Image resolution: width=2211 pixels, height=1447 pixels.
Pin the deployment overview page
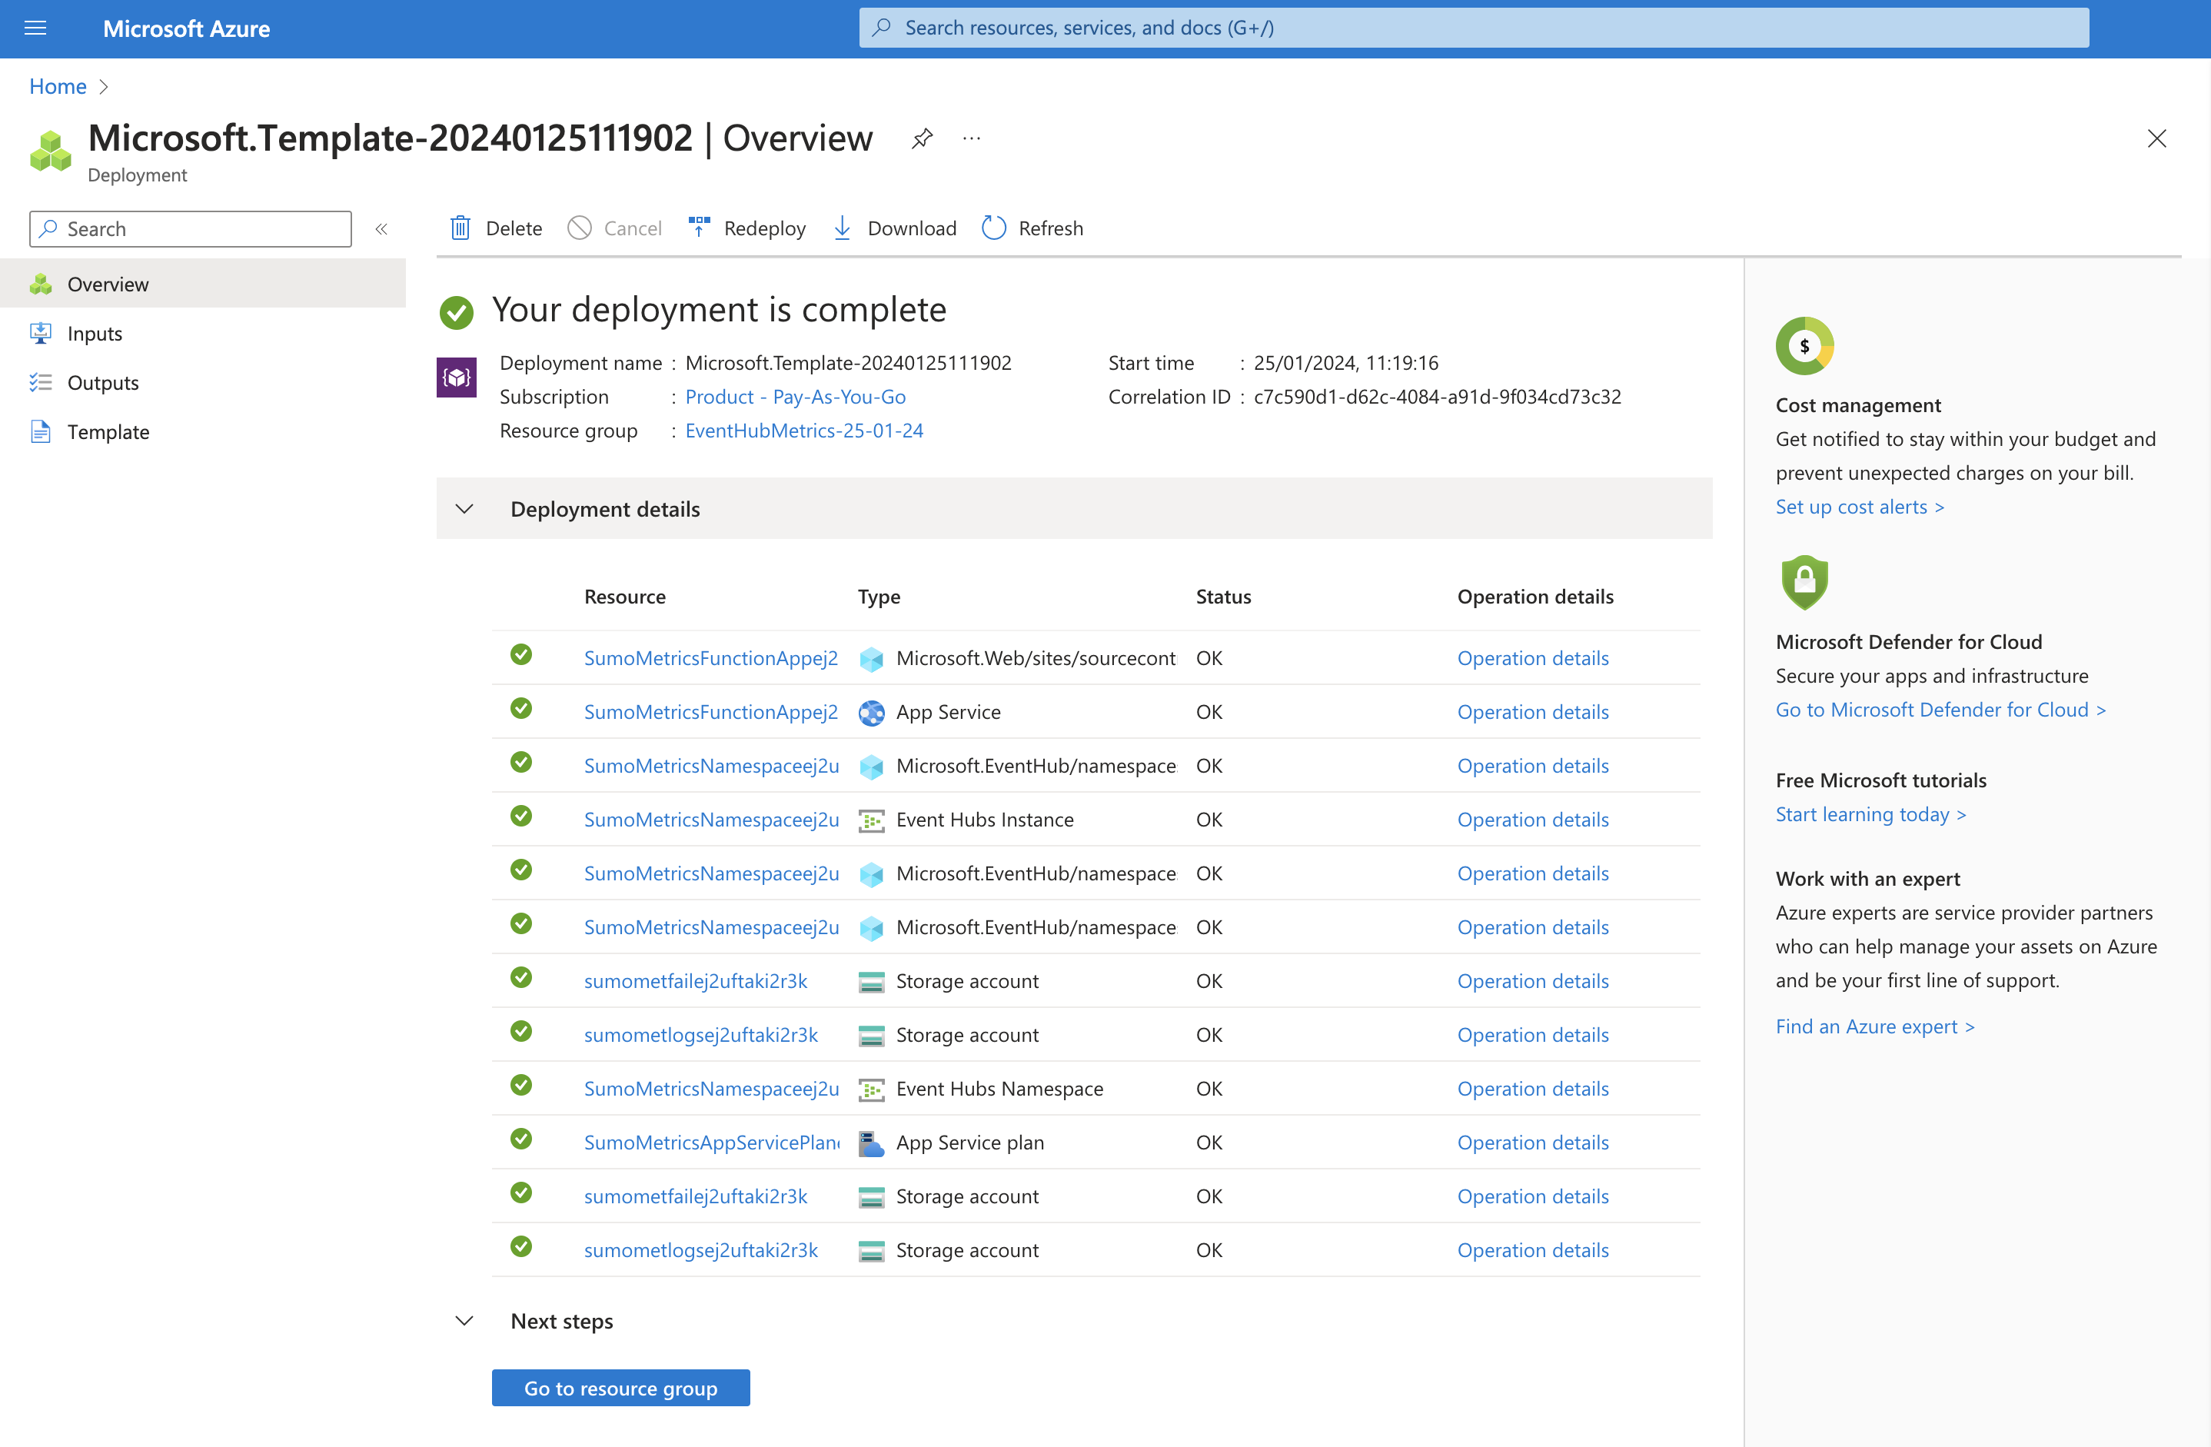[x=922, y=138]
